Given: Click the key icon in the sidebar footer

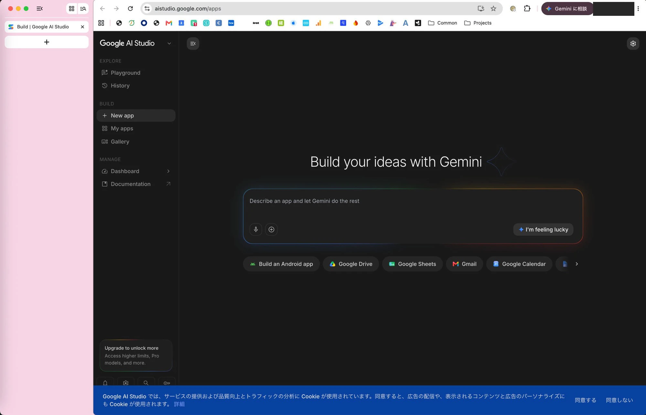Looking at the screenshot, I should pos(167,382).
